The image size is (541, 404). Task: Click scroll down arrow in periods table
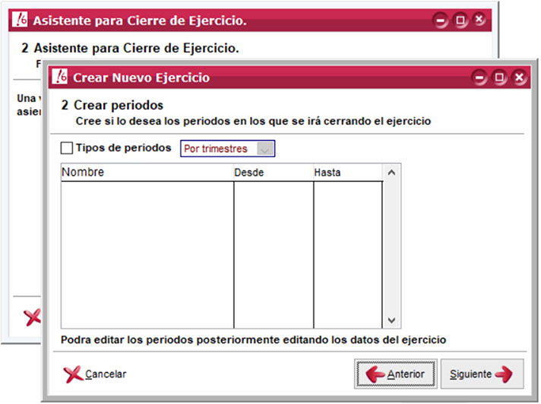click(391, 320)
